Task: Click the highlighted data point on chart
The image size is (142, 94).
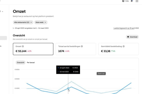Action: point(68,88)
